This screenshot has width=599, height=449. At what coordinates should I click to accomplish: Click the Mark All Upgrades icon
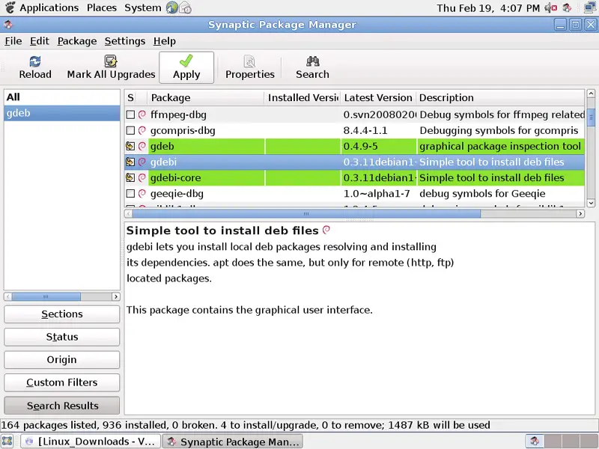111,61
